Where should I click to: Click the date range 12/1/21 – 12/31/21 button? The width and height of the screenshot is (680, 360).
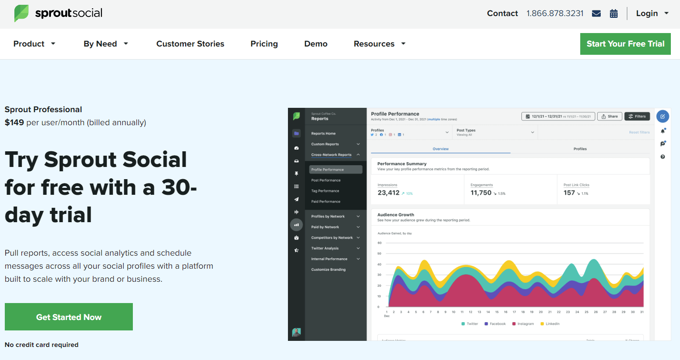(x=558, y=117)
